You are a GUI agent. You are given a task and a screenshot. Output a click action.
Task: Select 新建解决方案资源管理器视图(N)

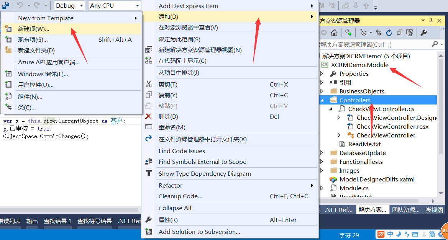(230, 50)
